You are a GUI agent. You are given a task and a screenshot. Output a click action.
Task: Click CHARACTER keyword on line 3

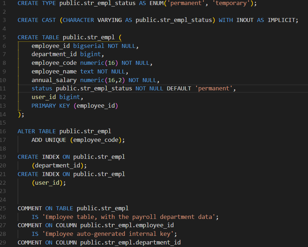coord(78,20)
